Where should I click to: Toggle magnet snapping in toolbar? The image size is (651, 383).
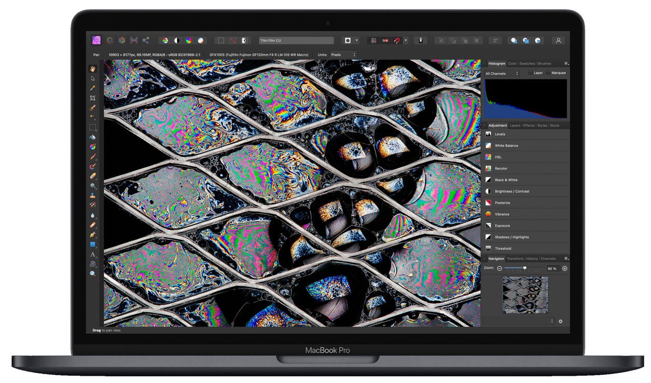[x=398, y=40]
